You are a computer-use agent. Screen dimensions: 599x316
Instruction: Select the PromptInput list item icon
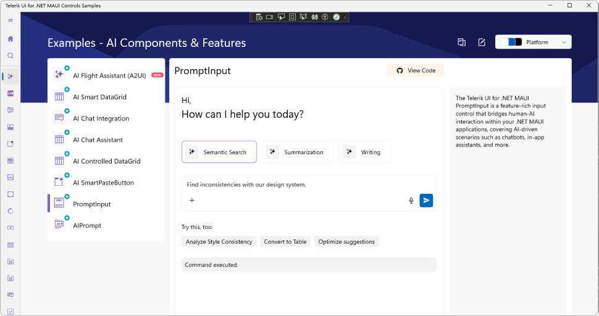[59, 202]
